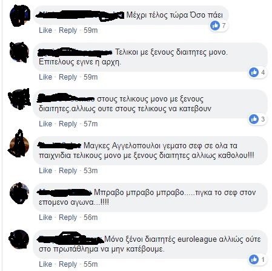Like the 'Μαγκες Αγγελοπουλοι' comment
This screenshot has height=271, width=272.
pos(45,171)
